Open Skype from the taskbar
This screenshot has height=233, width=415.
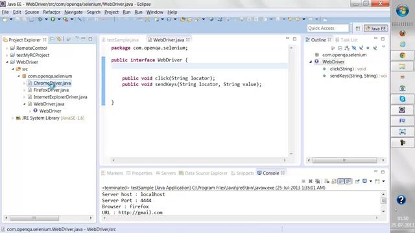pos(403,99)
